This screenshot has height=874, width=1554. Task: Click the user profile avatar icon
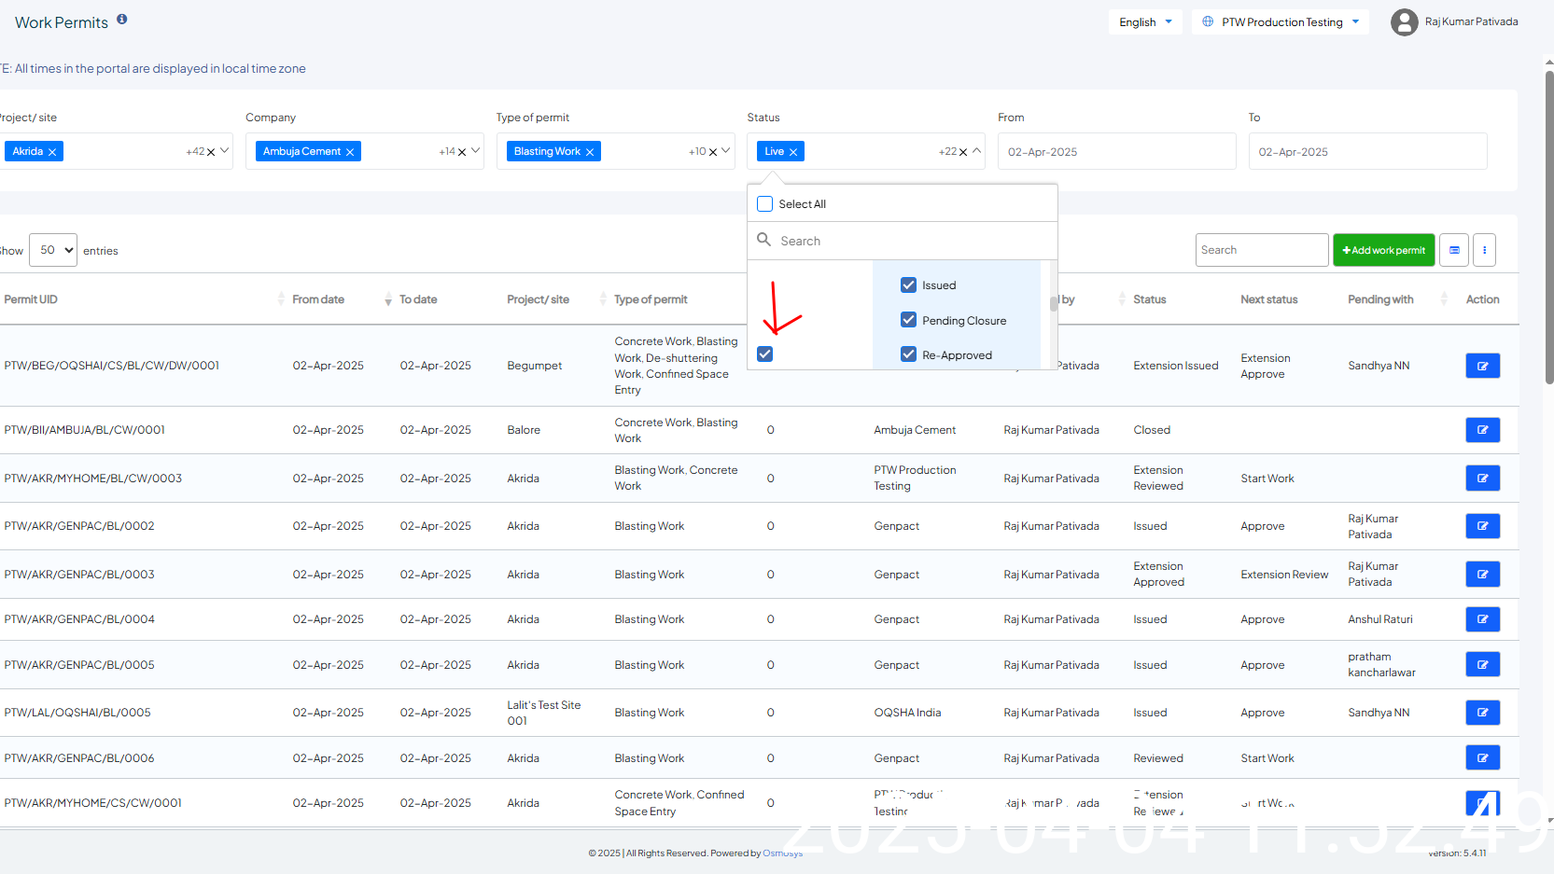1404,22
